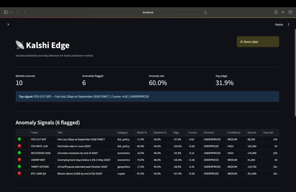
Task: Select the crypto category cell
Action: 126,174
